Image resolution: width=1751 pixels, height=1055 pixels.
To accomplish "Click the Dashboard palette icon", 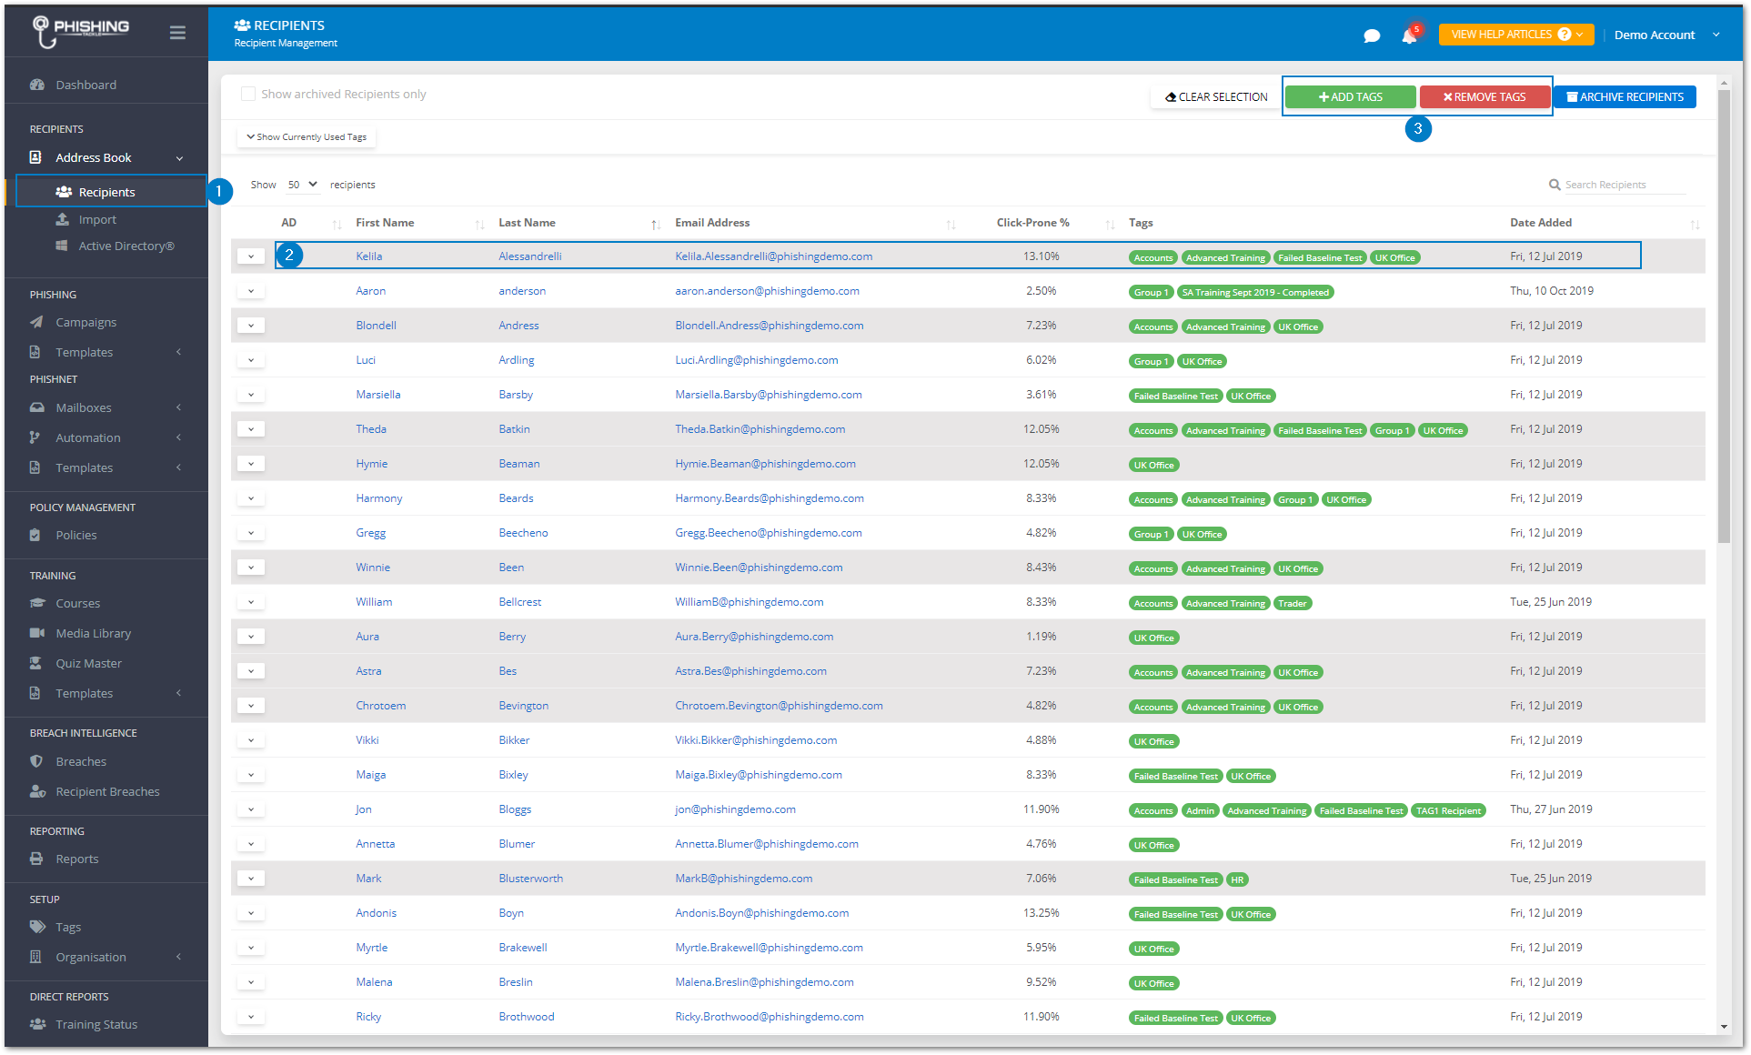I will (37, 85).
